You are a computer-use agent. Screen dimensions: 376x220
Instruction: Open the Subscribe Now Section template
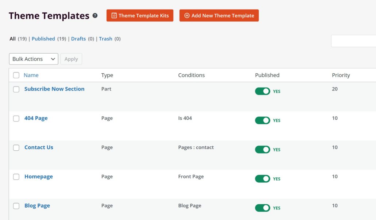coord(54,89)
